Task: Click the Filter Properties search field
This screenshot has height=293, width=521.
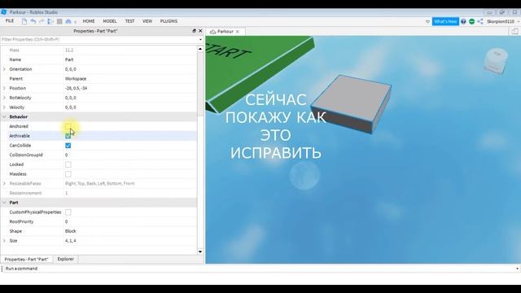Action: [x=99, y=40]
